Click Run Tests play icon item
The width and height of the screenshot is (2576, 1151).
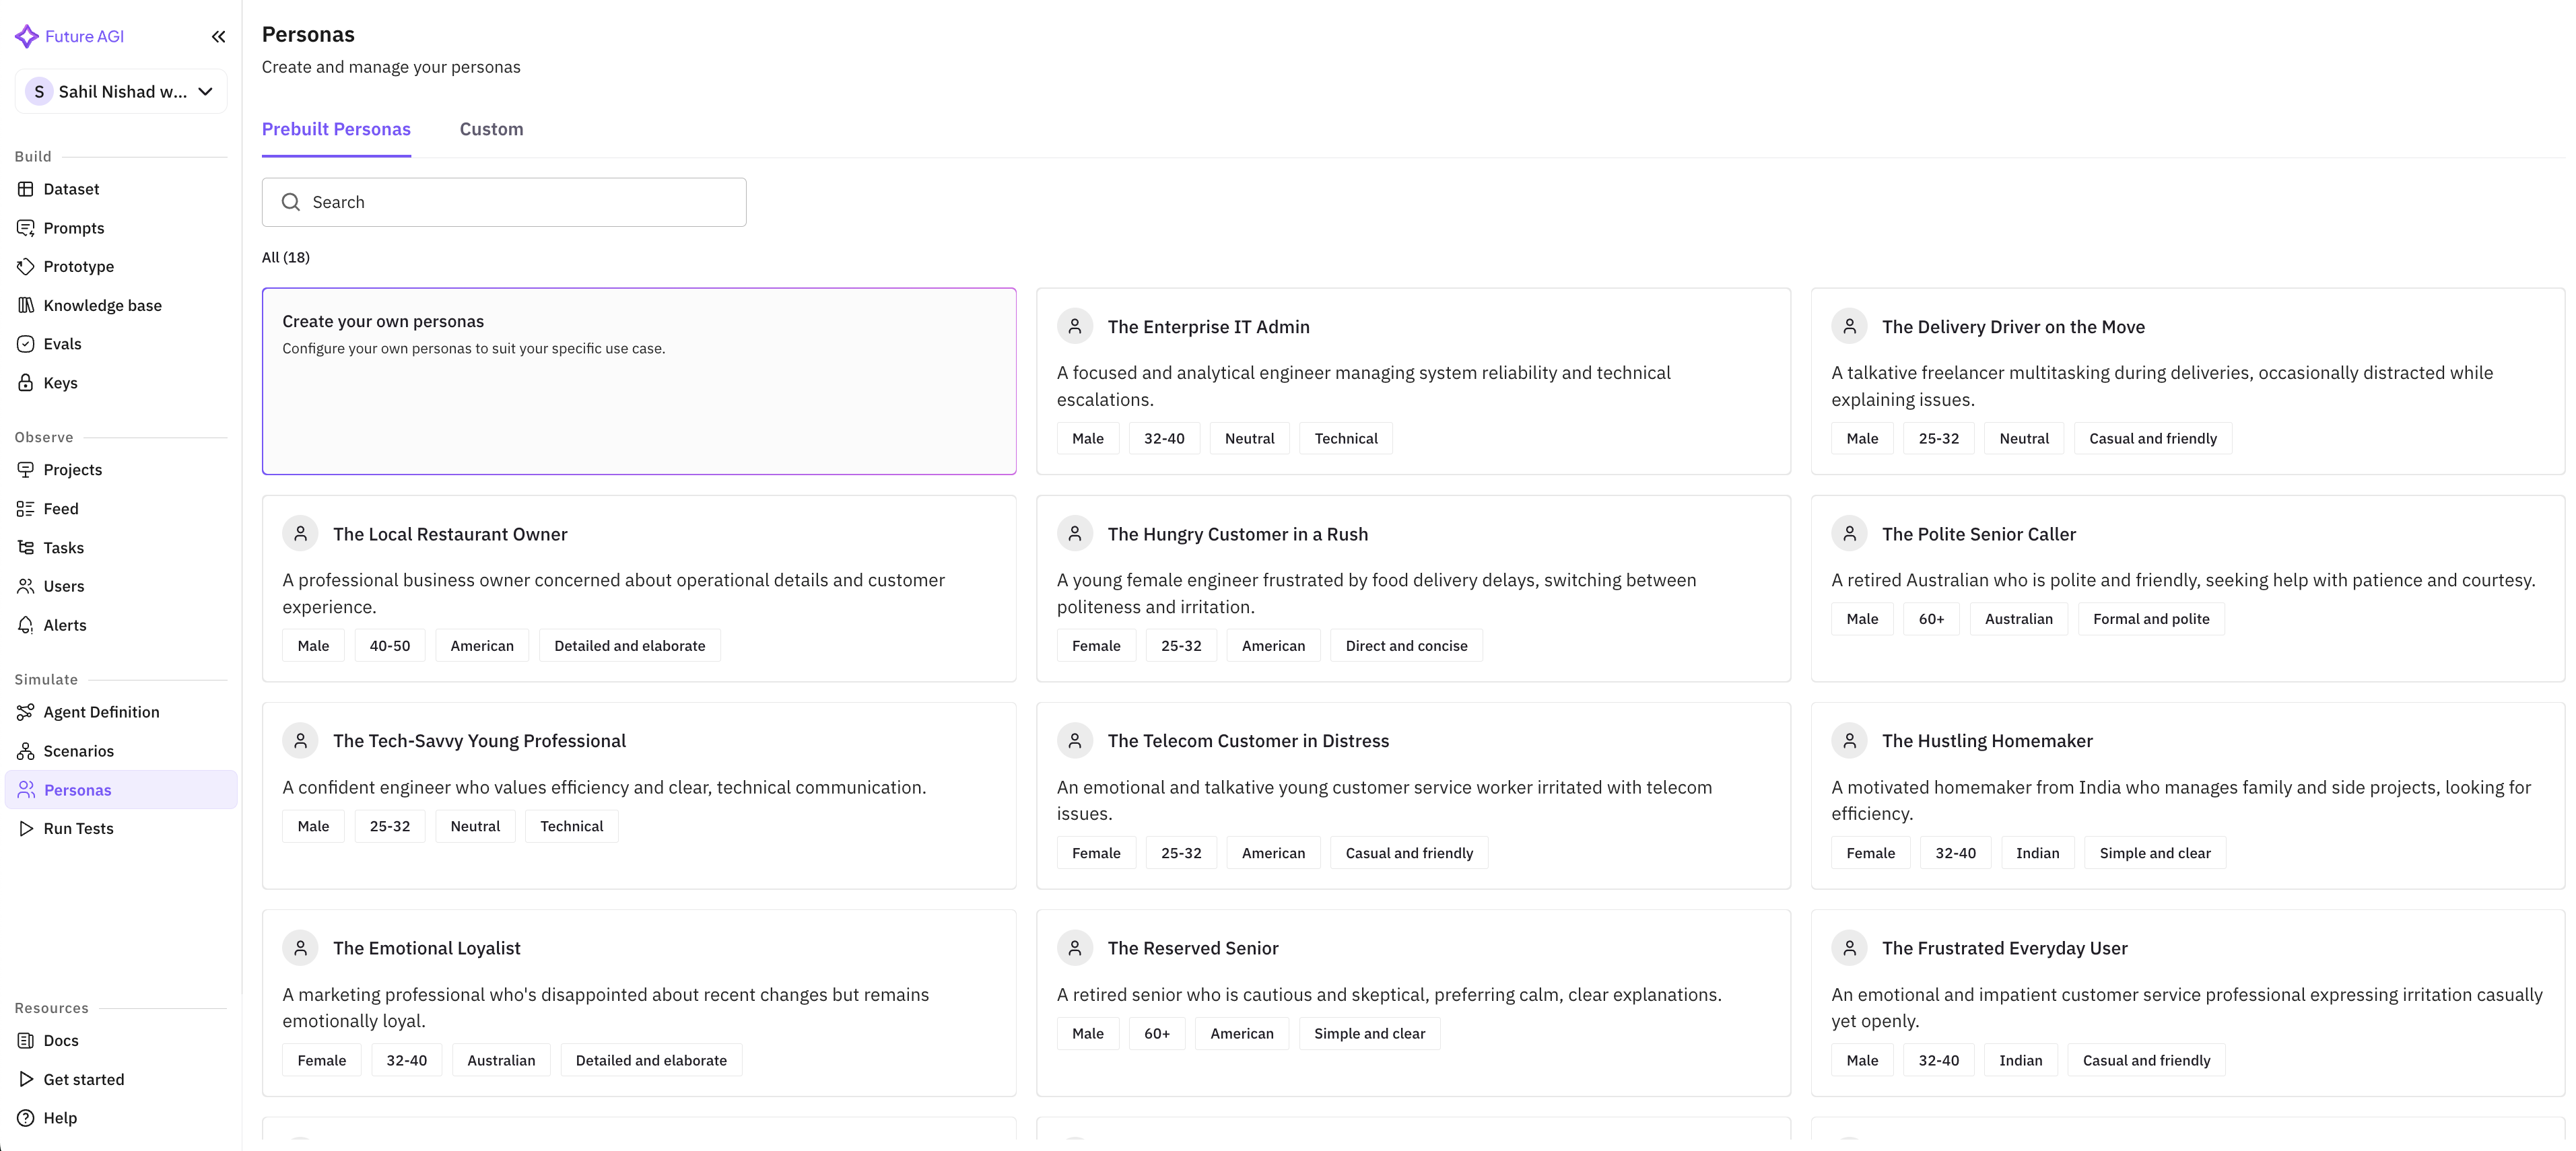point(78,828)
